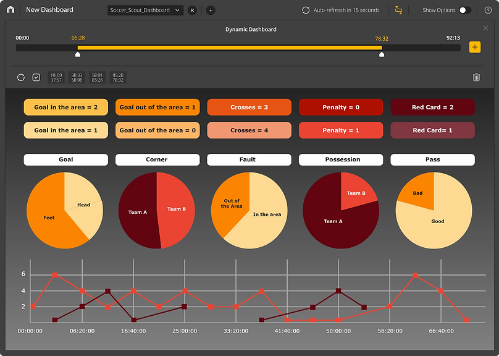Click the app logo icon

[10, 10]
